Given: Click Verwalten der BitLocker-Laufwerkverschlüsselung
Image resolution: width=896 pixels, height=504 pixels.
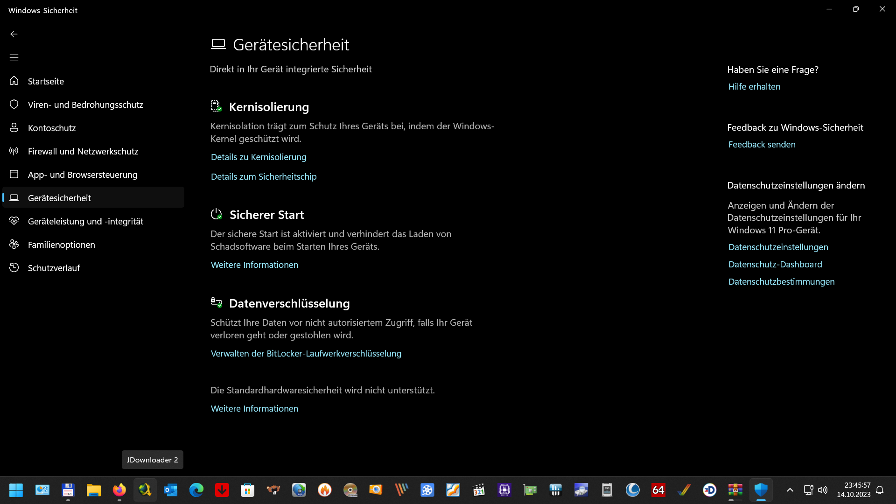Looking at the screenshot, I should point(306,354).
